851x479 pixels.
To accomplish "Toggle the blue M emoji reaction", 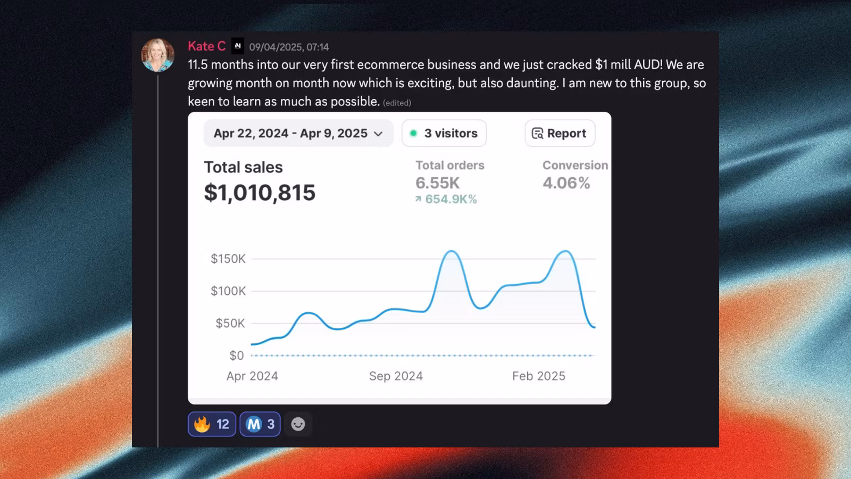I will pos(260,424).
